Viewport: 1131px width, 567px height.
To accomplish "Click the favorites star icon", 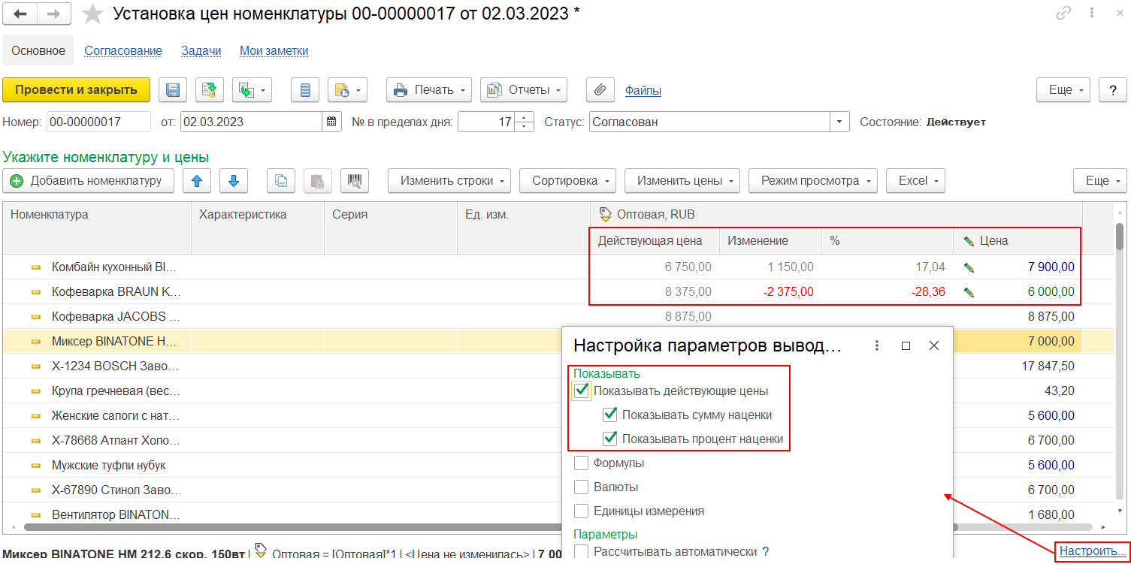I will coord(92,14).
